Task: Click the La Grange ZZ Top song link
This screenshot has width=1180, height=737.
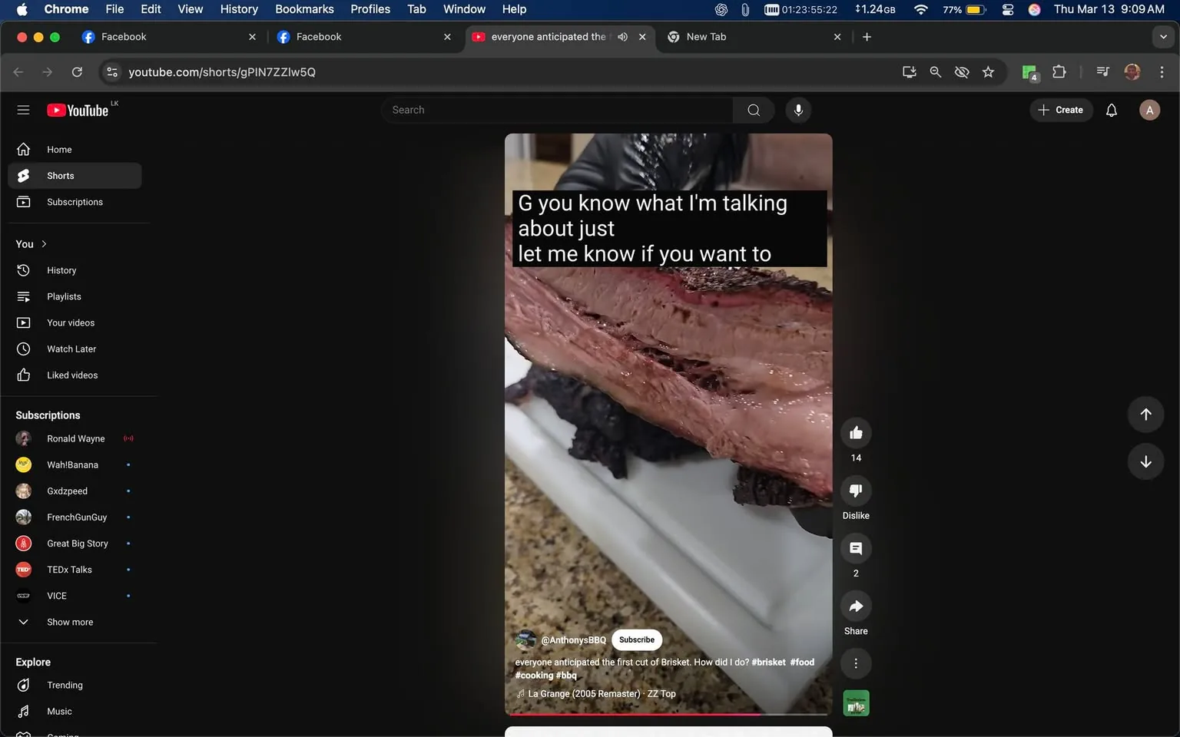Action: pyautogui.click(x=600, y=693)
